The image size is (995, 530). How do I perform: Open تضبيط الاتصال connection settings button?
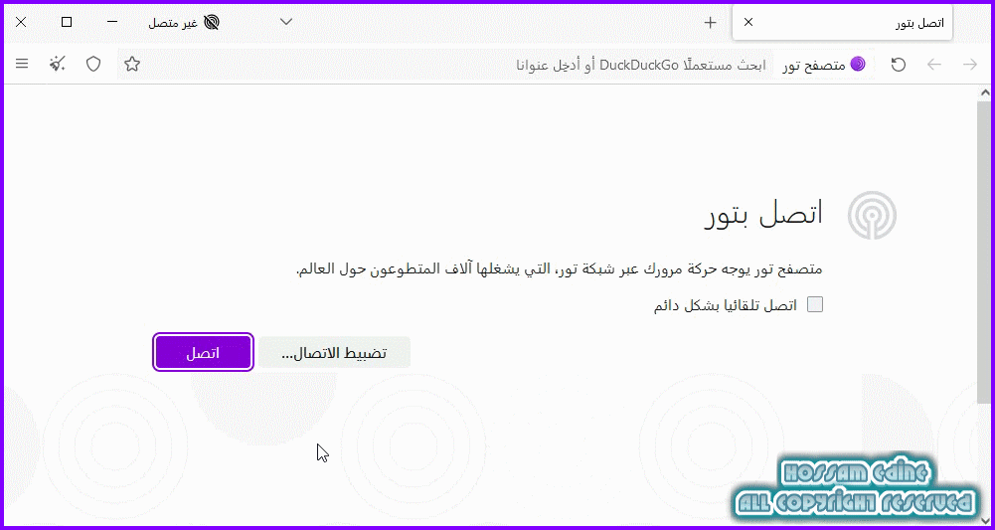(334, 353)
